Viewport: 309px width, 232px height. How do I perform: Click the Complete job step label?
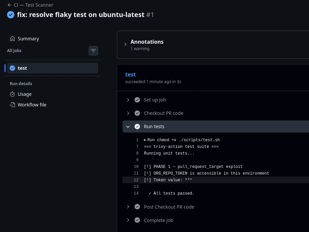point(159,220)
